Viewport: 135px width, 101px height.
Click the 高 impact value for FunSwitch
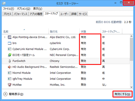pos(103,61)
